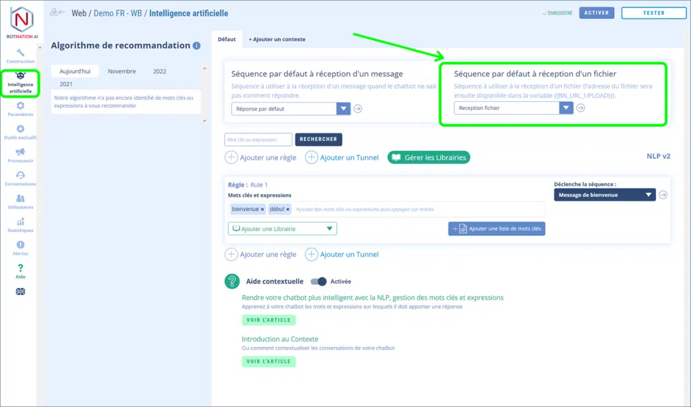Select the 'Novembre' tab

(121, 71)
